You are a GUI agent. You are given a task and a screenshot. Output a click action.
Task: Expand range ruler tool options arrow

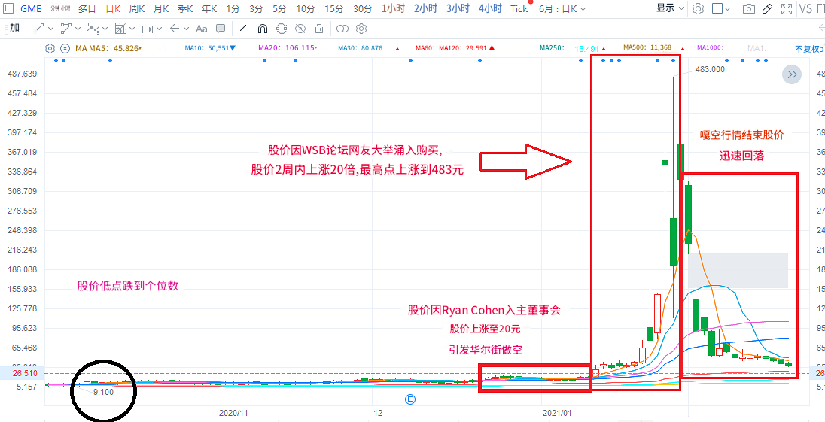click(x=160, y=29)
